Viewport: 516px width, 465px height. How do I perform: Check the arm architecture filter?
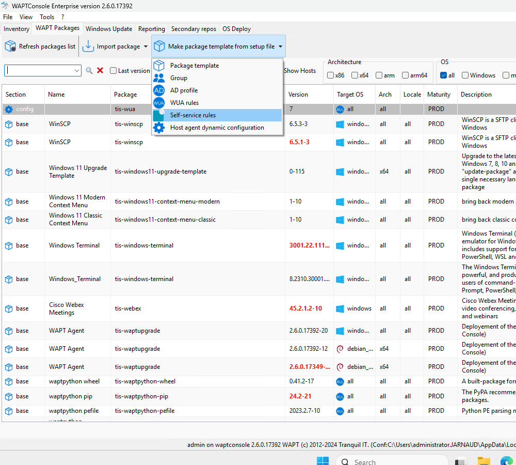tap(379, 75)
